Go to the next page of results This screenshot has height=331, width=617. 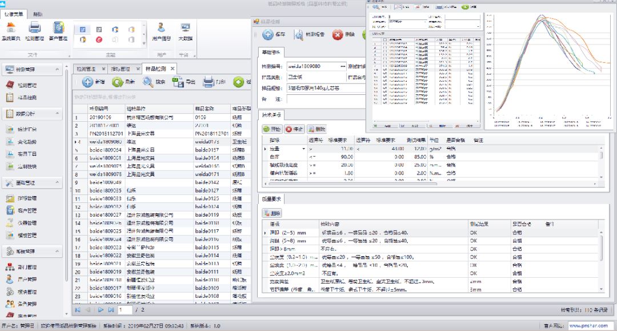(x=101, y=310)
